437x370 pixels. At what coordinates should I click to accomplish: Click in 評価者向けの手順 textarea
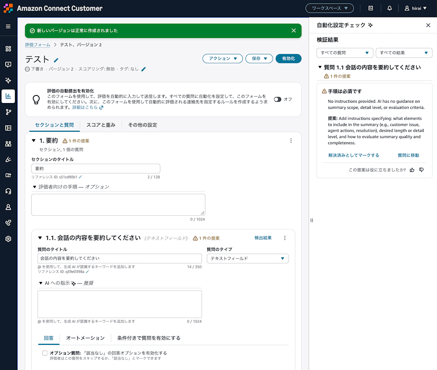(118, 205)
